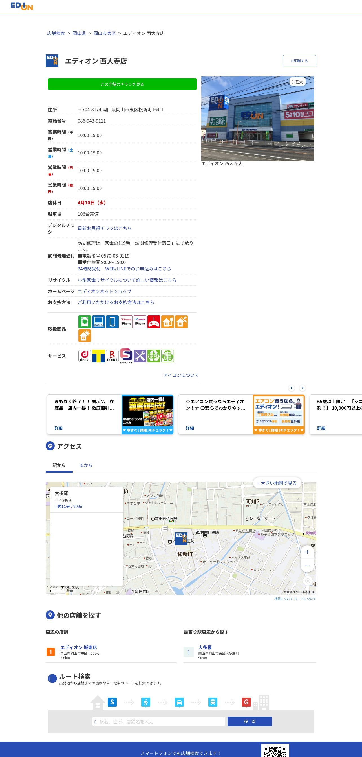The height and width of the screenshot is (757, 362).
Task: Open ルートについて link below map
Action: pyautogui.click(x=305, y=599)
